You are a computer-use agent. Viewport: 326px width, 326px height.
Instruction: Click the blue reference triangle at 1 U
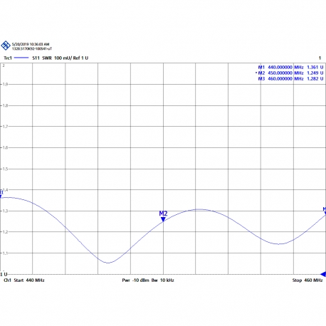coord(323,274)
